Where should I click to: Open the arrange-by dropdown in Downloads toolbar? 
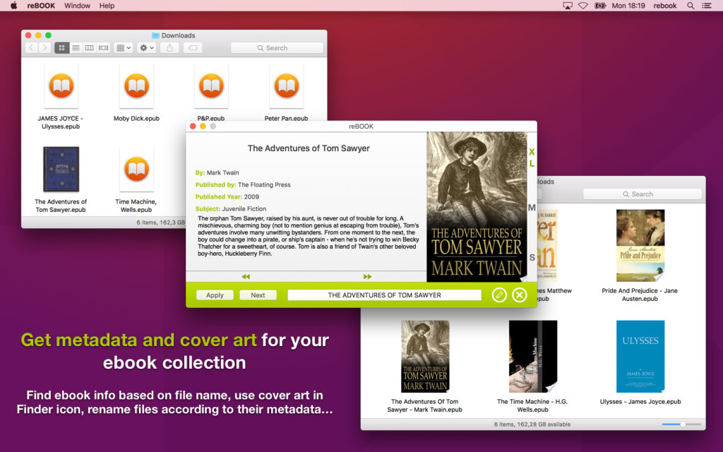point(124,47)
